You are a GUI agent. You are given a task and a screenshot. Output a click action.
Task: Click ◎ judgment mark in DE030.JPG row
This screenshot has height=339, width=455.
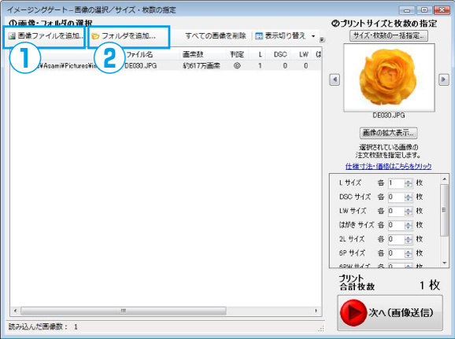237,66
